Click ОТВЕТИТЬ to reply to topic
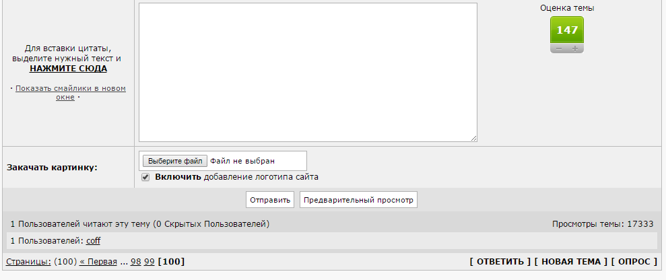 (500, 262)
